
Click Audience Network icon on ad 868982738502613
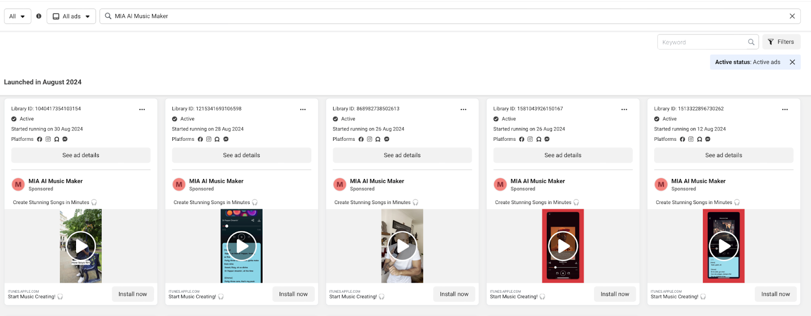[378, 139]
